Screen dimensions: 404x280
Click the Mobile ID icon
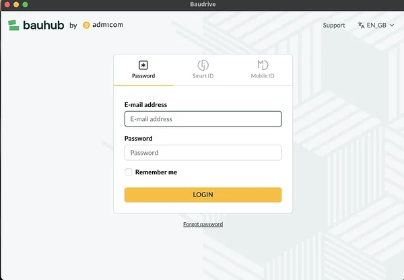click(263, 65)
